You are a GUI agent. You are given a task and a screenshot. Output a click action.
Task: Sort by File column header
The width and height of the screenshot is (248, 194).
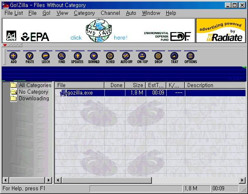coord(80,85)
